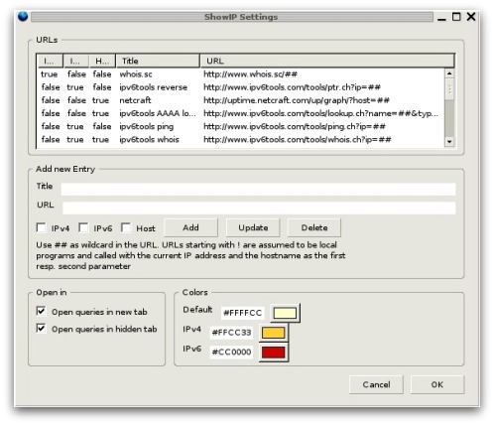Minimize the ShowIP Settings window
Viewport: 494px width, 425px height.
441,17
